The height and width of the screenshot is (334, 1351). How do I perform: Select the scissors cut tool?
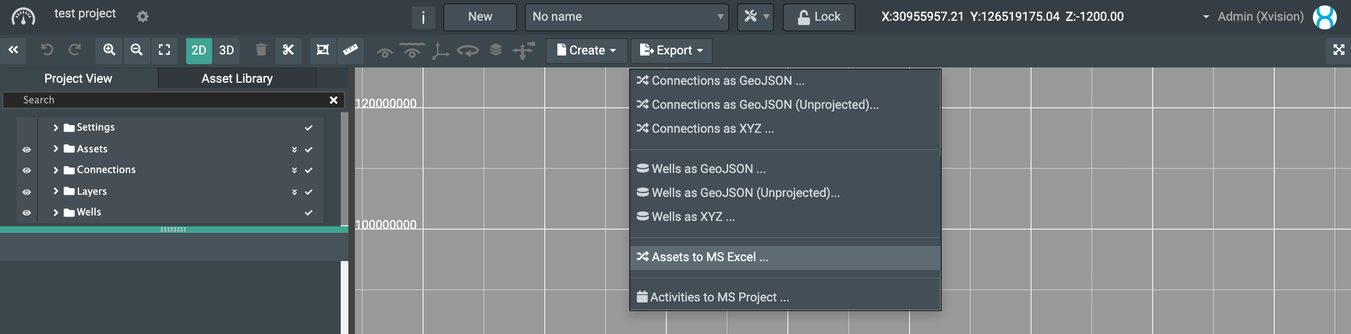pyautogui.click(x=288, y=50)
